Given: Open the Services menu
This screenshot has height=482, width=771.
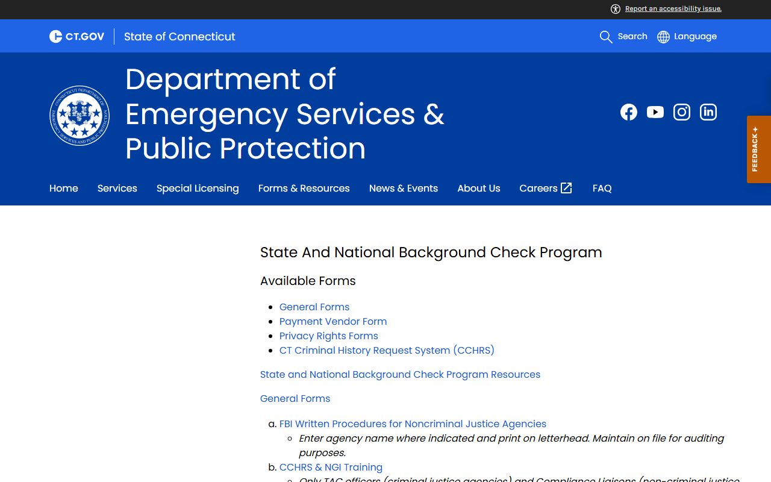Looking at the screenshot, I should click(117, 188).
